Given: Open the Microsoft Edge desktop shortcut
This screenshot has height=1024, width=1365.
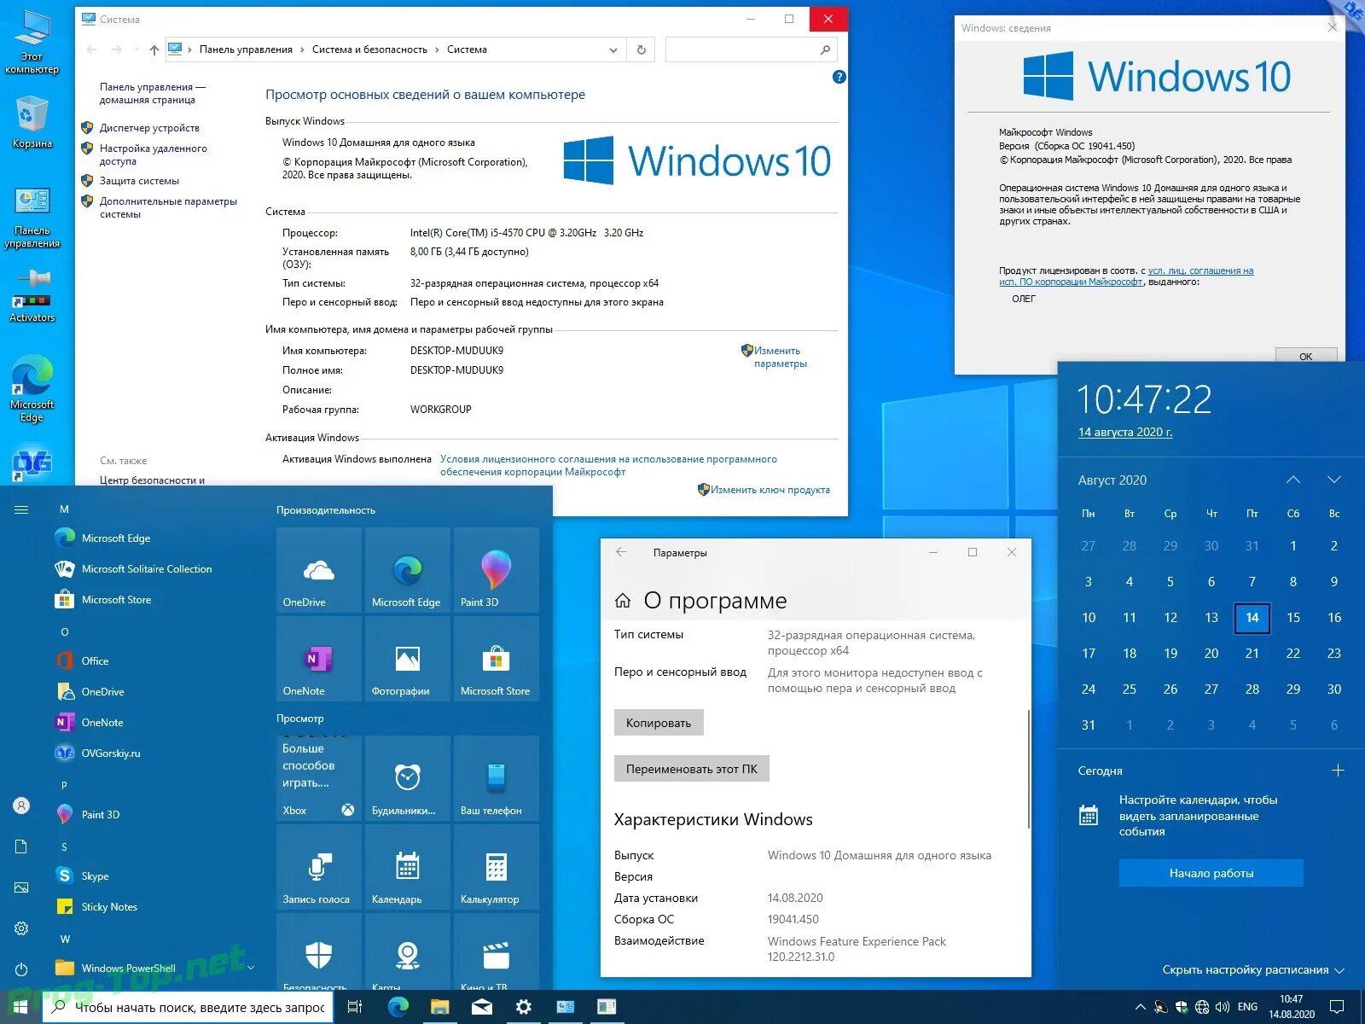Looking at the screenshot, I should pos(32,389).
